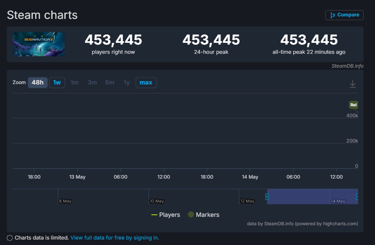Click the Compare button

(x=344, y=15)
